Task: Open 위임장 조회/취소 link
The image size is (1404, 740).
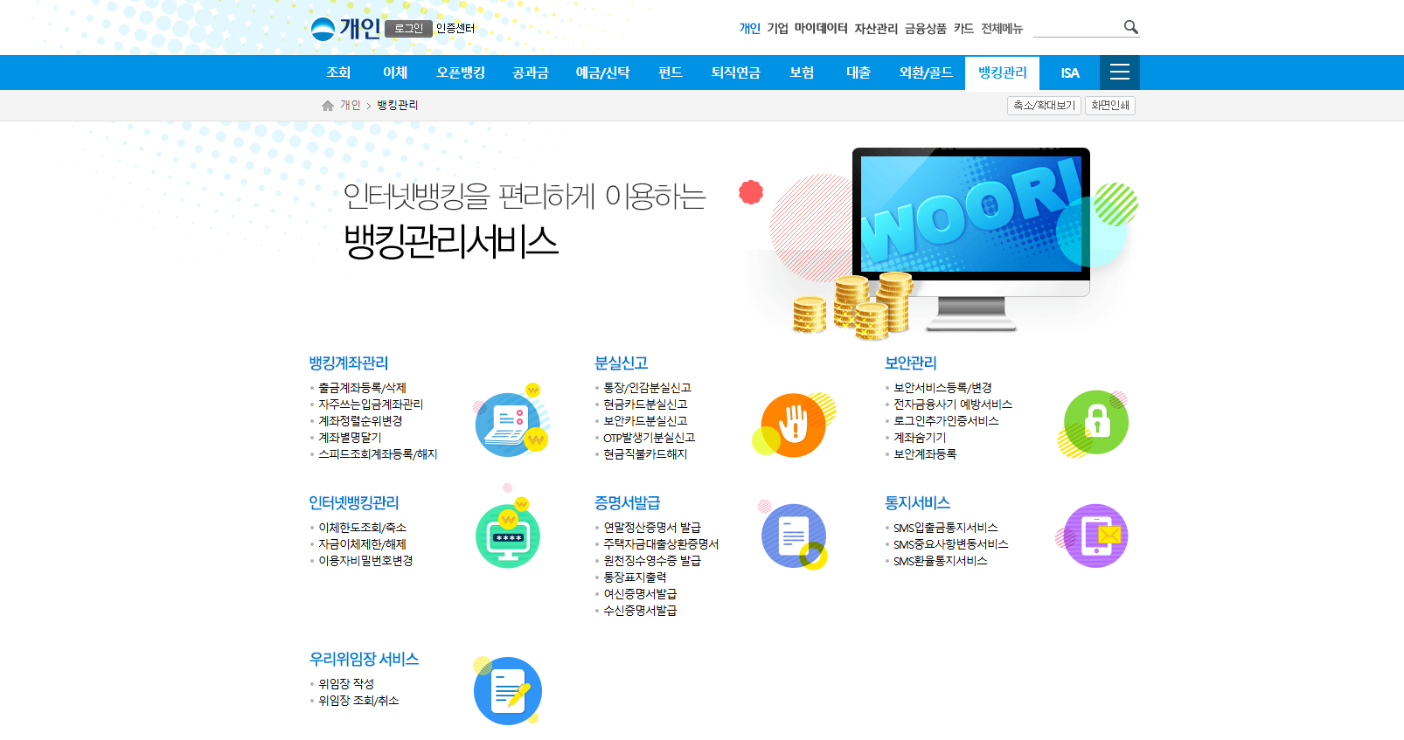Action: [358, 701]
